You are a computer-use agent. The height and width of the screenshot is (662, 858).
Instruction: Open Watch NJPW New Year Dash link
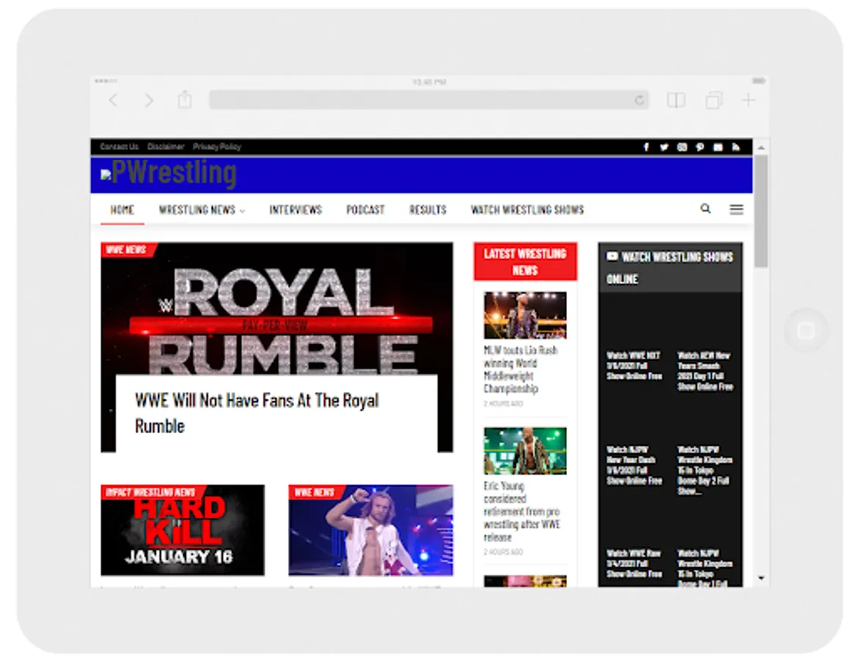[x=634, y=465]
